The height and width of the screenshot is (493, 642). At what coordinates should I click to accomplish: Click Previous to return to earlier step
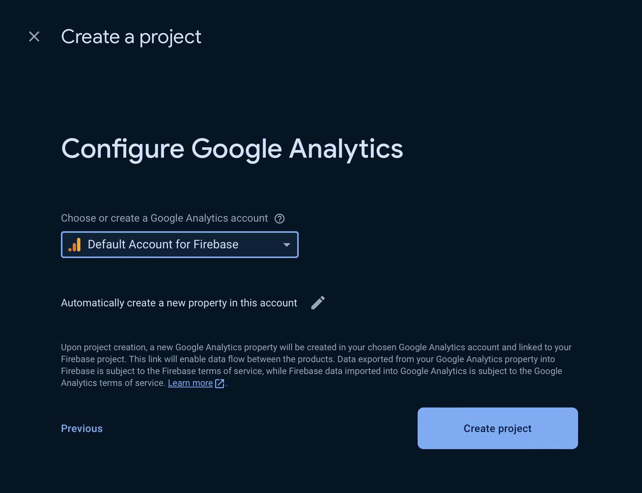pos(81,428)
